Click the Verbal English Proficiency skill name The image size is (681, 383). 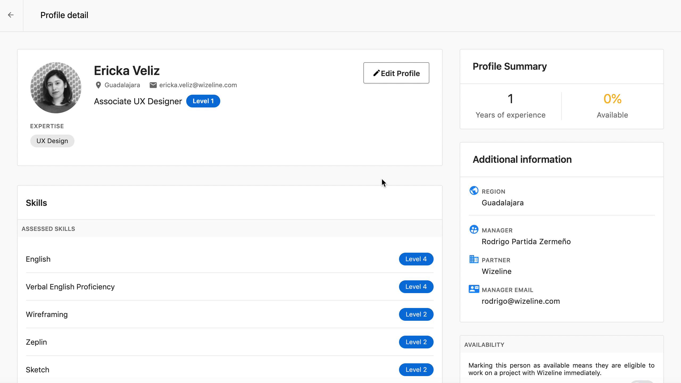pos(70,287)
